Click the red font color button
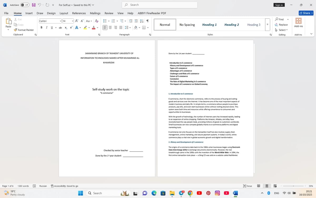The image size is (316, 198). click(x=93, y=27)
